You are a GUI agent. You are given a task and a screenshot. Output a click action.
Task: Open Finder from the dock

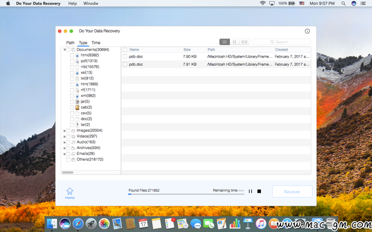point(52,224)
